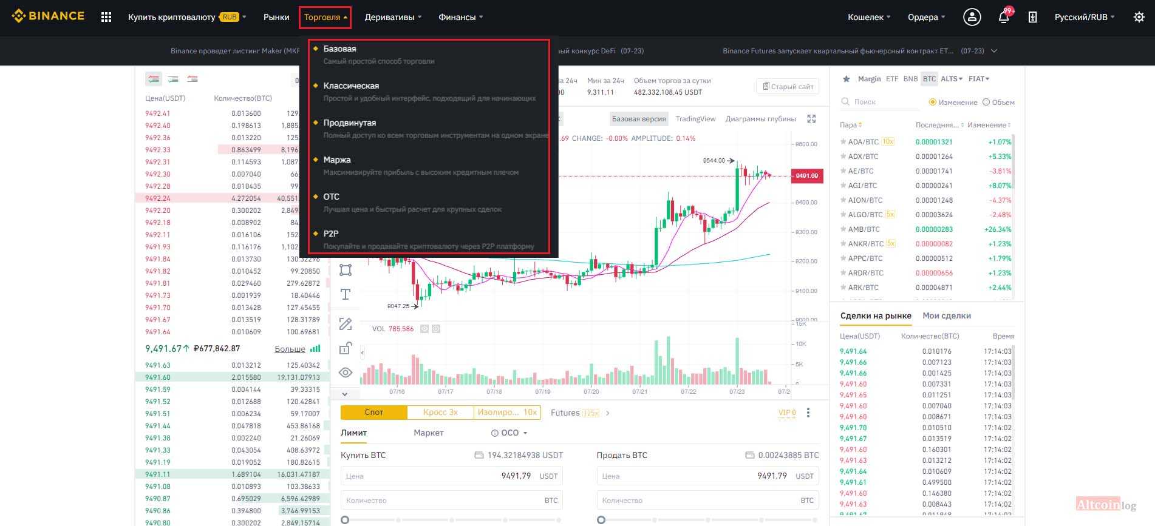Screen dimensions: 1155x526
Task: Open the Рынки page
Action: (x=276, y=17)
